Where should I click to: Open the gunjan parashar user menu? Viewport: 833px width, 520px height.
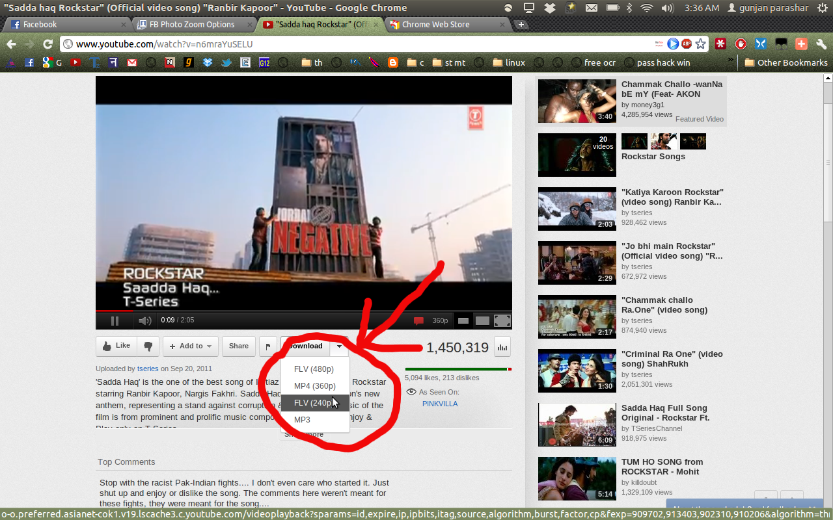pyautogui.click(x=768, y=8)
